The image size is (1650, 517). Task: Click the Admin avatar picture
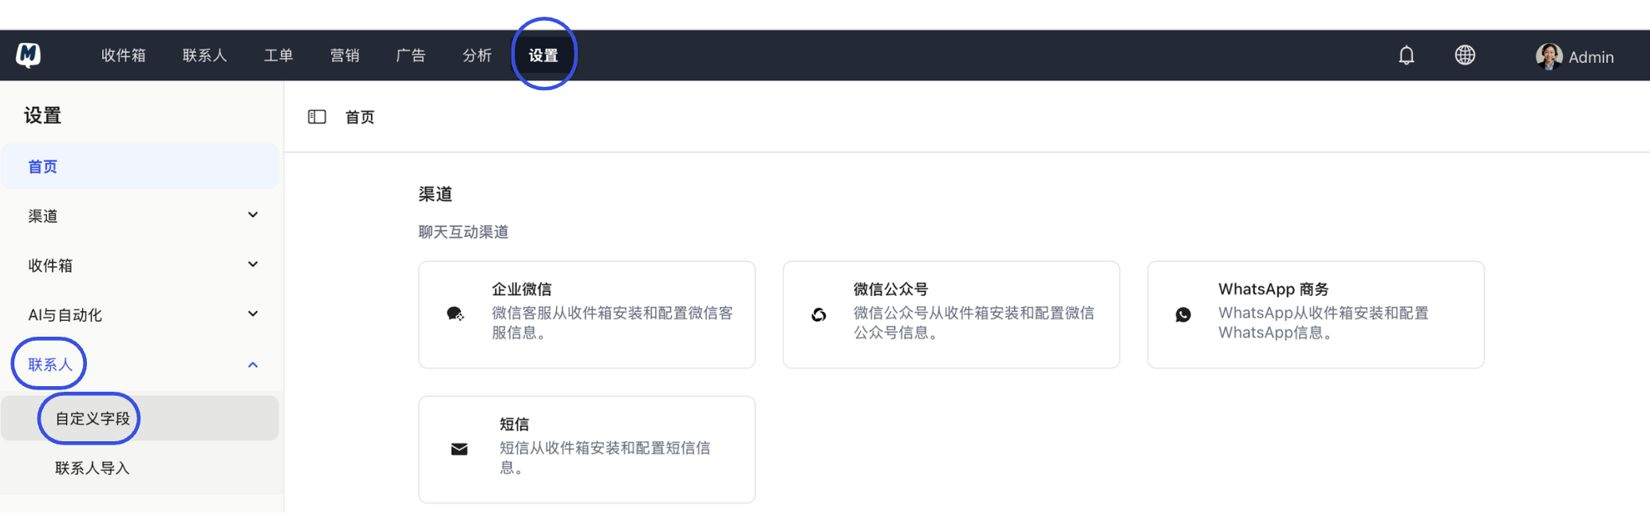coord(1548,55)
